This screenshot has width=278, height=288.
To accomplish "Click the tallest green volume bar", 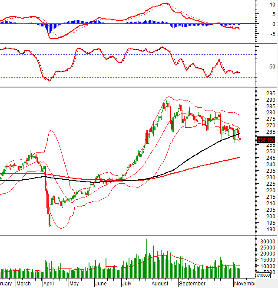I will tap(147, 258).
